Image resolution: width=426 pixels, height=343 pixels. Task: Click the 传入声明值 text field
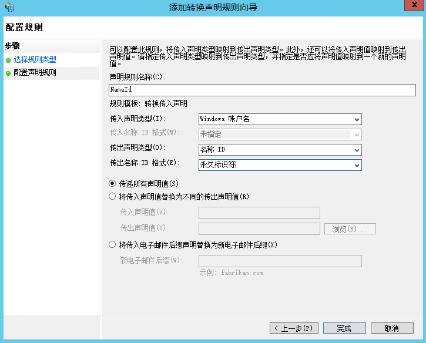point(259,213)
